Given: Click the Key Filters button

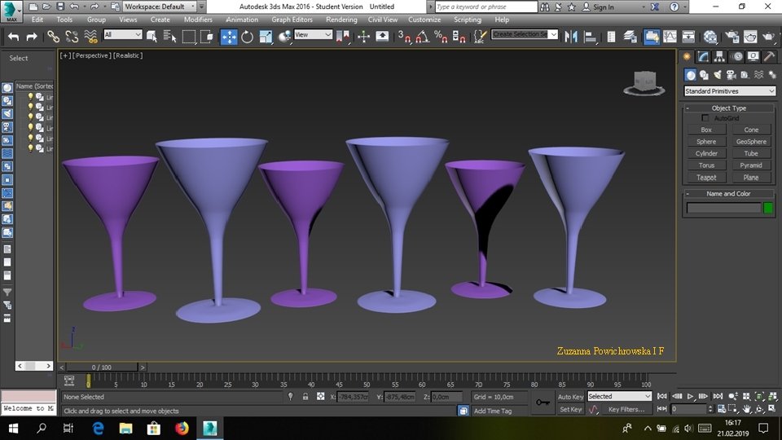Looking at the screenshot, I should (x=626, y=410).
